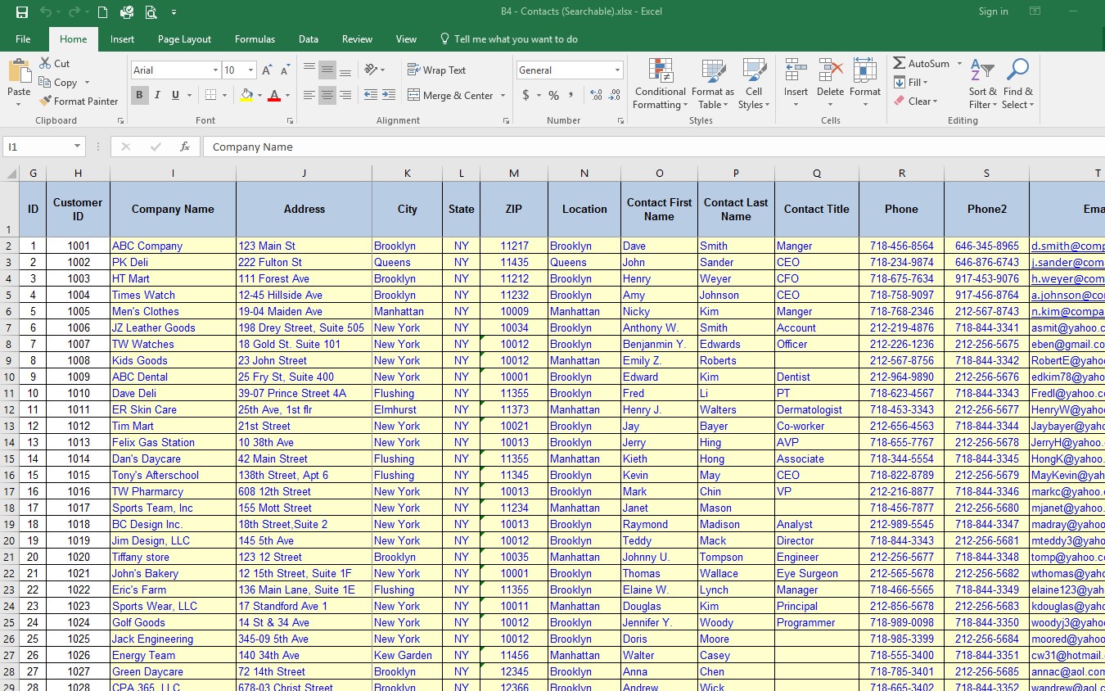Toggle center horizontal alignment
The height and width of the screenshot is (691, 1105).
pyautogui.click(x=327, y=96)
